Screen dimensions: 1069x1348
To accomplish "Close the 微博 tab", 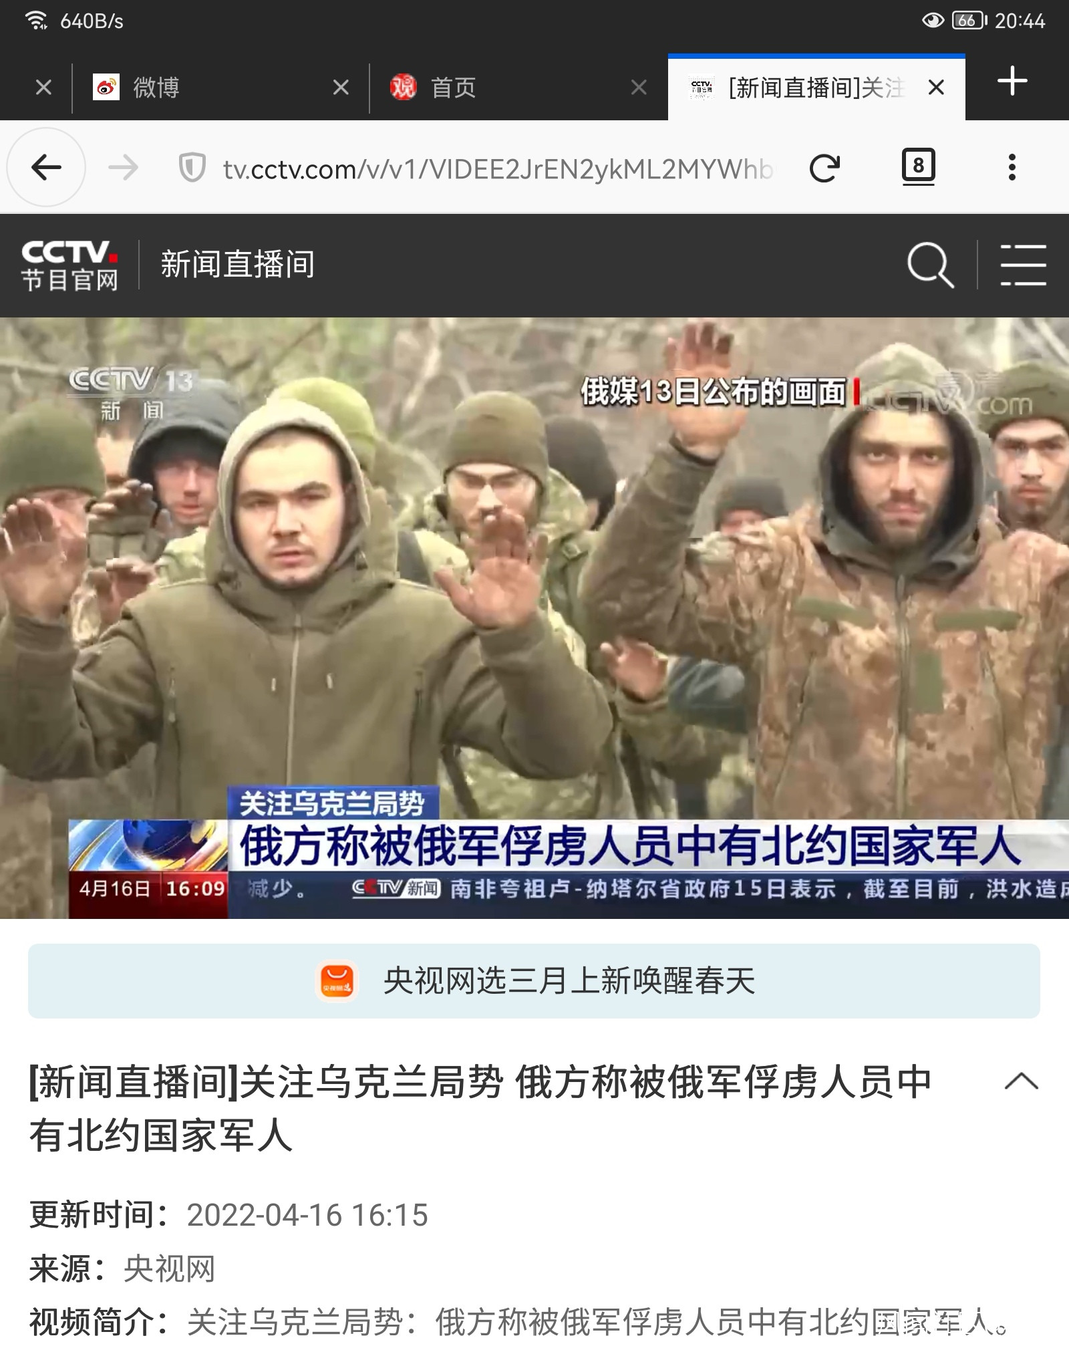I will point(341,88).
